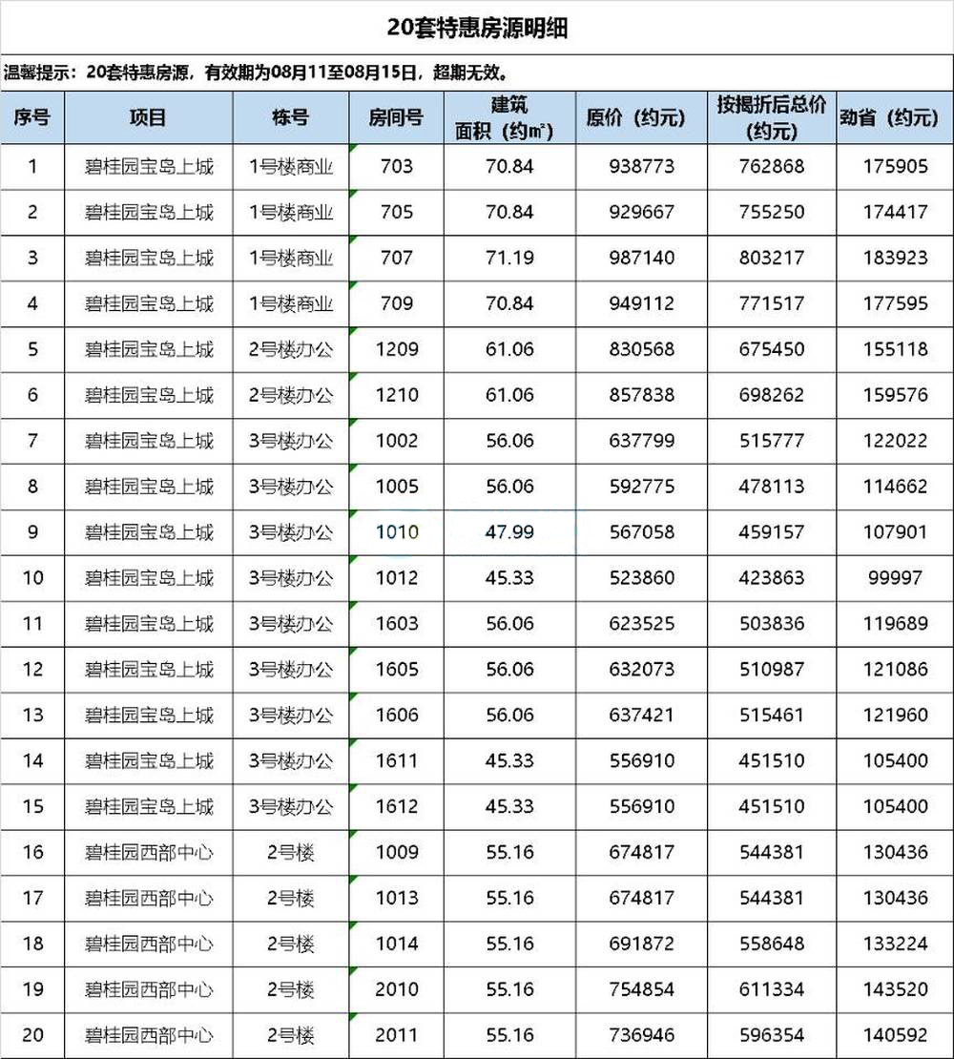Click the 温馨提示 validity notice line
954x1059 pixels.
pos(258,73)
